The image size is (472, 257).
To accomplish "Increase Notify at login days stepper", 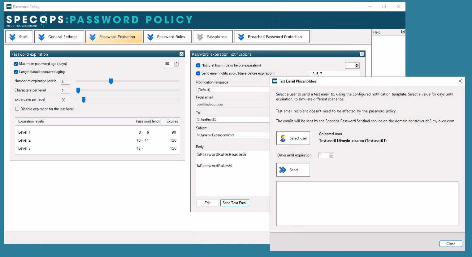I will (357, 64).
